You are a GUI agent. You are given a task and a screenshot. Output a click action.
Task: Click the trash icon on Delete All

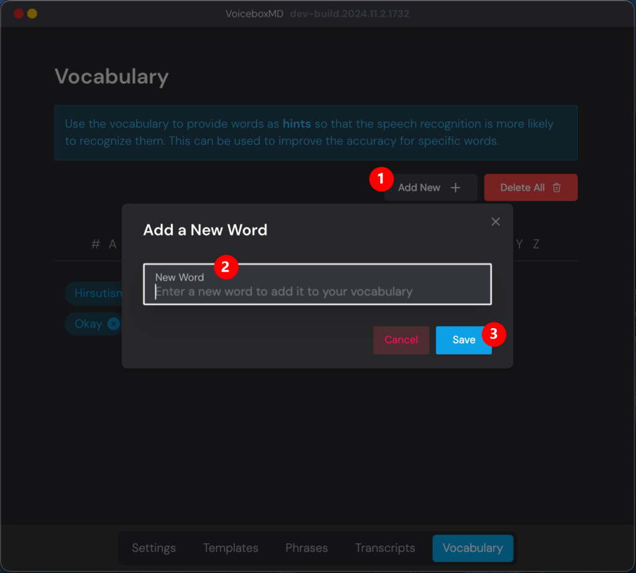click(556, 188)
